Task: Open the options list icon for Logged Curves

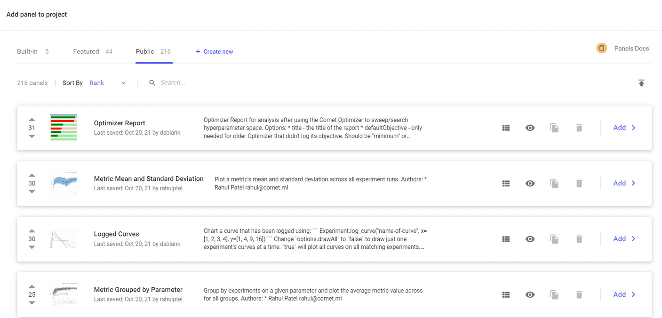Action: (506, 239)
